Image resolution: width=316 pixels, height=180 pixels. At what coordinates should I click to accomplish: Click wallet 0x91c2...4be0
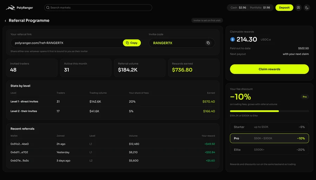20,144
